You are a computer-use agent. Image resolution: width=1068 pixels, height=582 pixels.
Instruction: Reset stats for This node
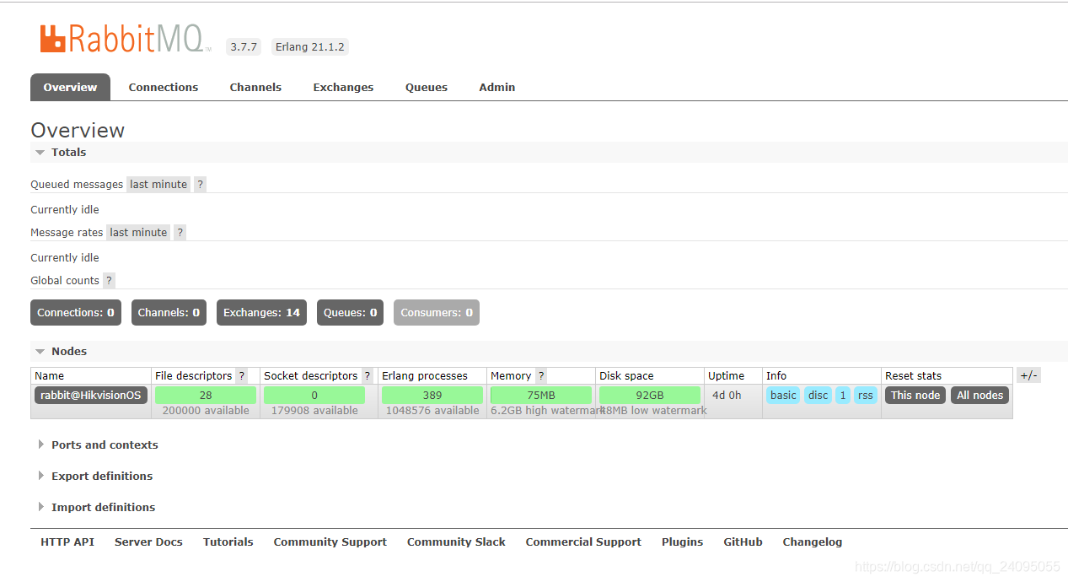[x=915, y=395]
